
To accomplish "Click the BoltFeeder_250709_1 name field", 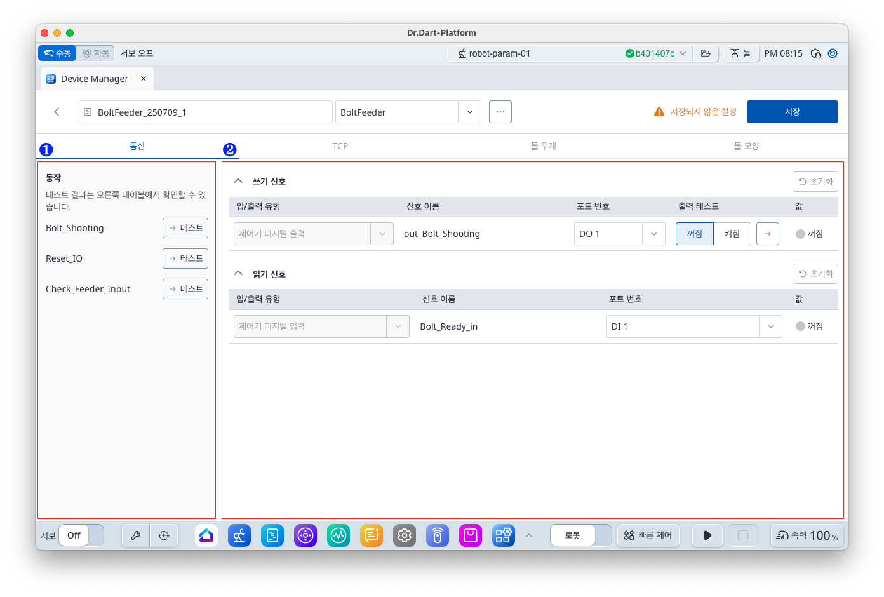I will (x=206, y=112).
